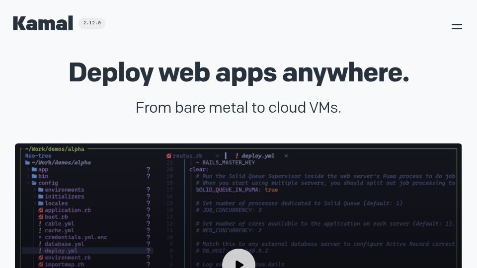This screenshot has width=477, height=268.
Task: Click the git status '?' next to deploy.yml
Action: click(148, 251)
